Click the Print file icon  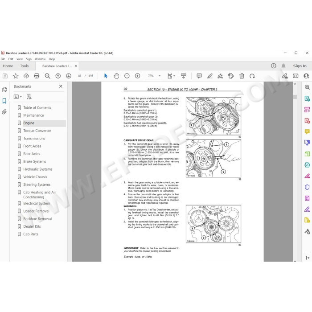click(x=37, y=76)
